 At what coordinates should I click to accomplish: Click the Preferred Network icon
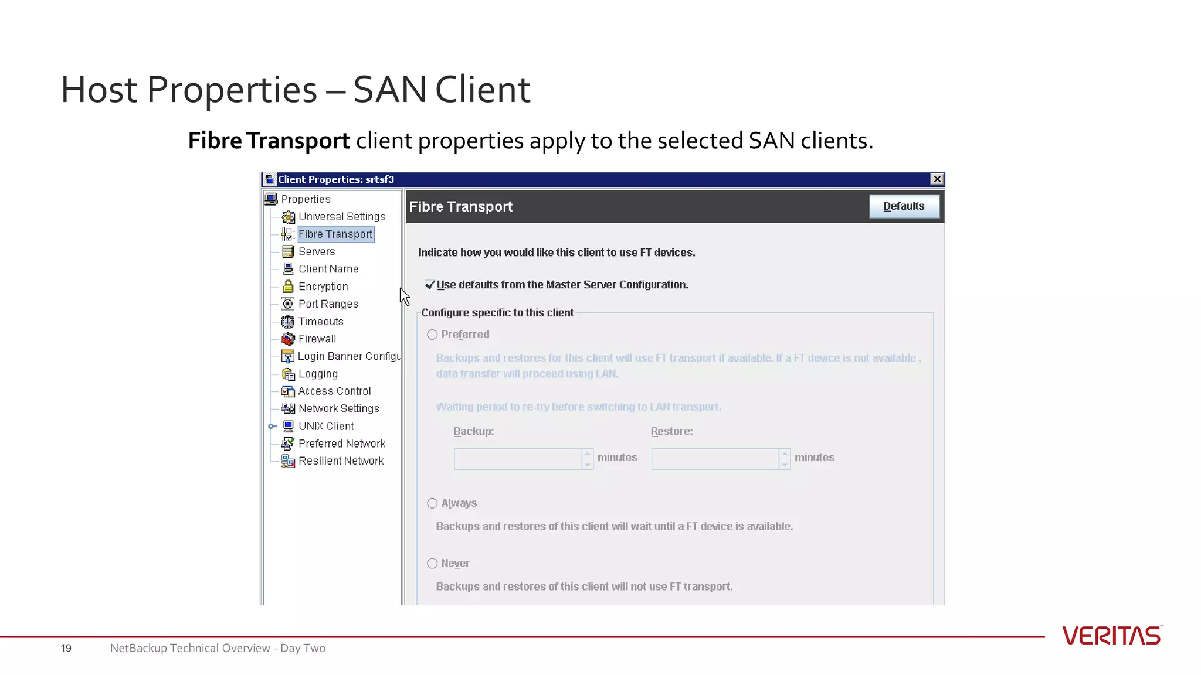[288, 444]
